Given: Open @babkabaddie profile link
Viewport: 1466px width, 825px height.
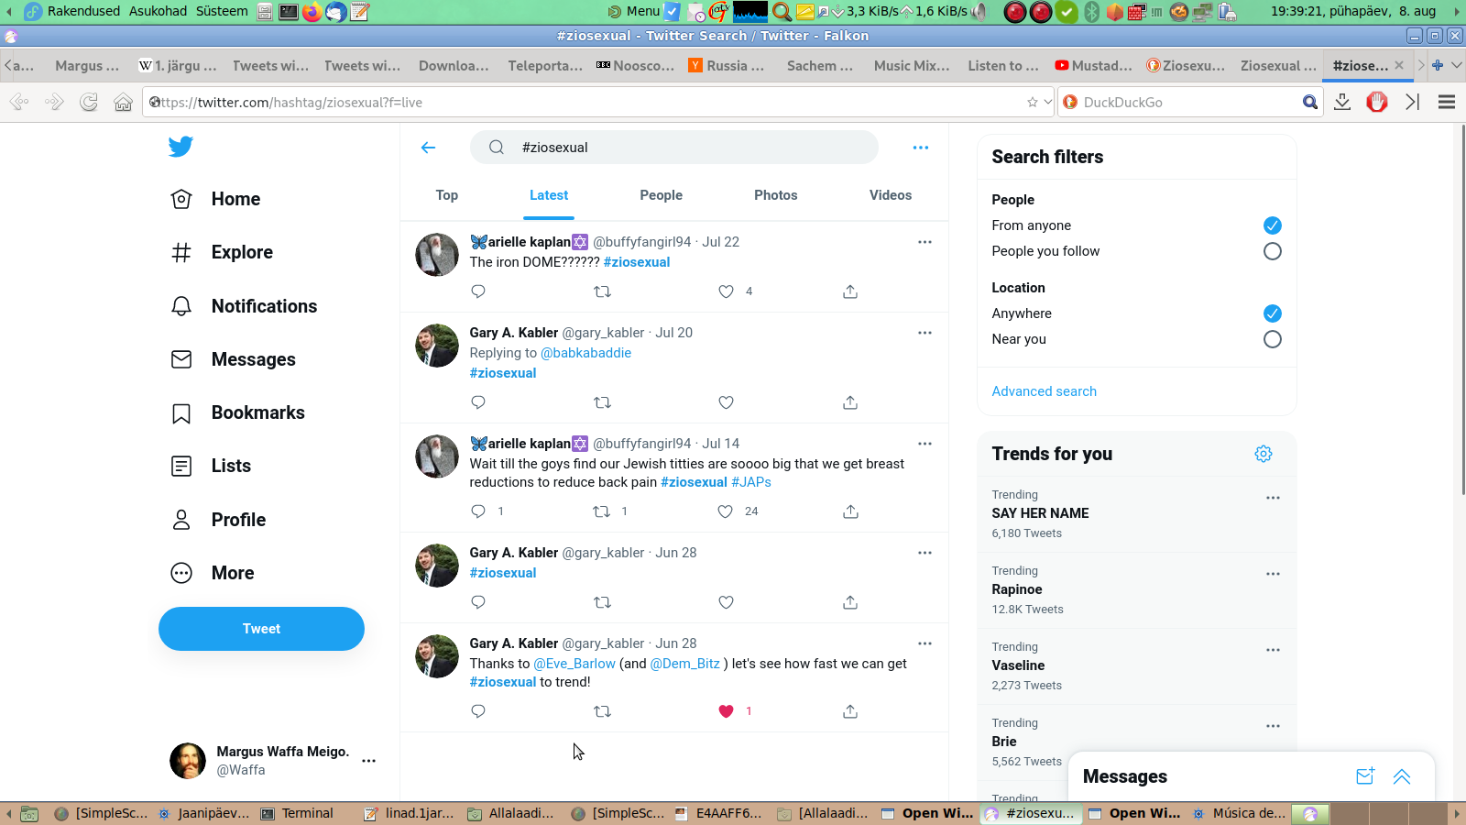Looking at the screenshot, I should pos(586,353).
